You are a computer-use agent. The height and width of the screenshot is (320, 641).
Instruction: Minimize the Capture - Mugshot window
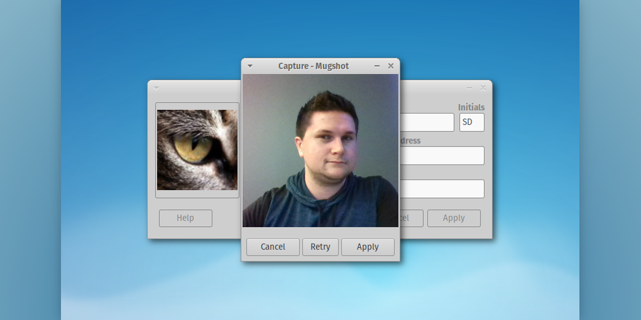coord(377,66)
